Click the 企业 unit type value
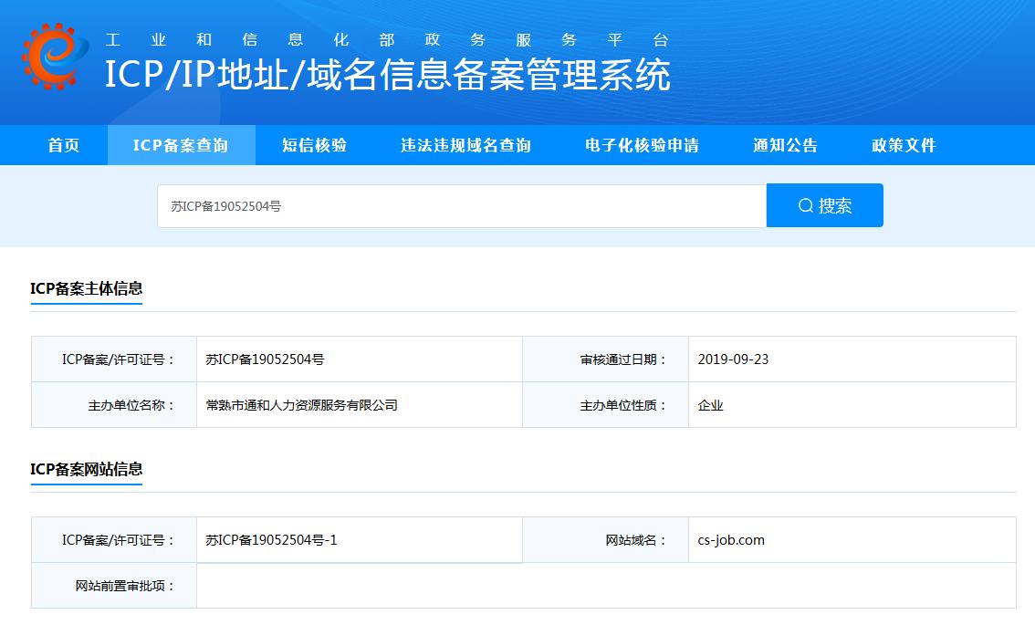 710,405
